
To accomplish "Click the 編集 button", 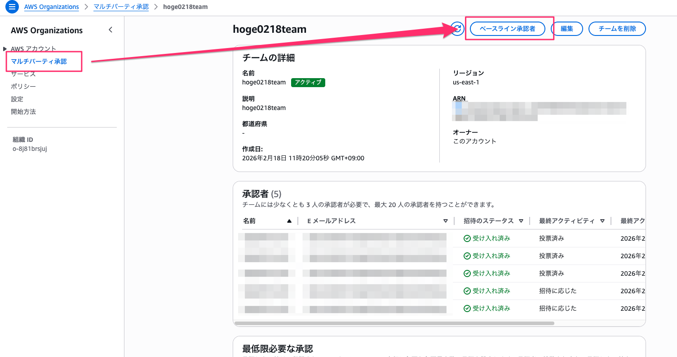I will [566, 29].
